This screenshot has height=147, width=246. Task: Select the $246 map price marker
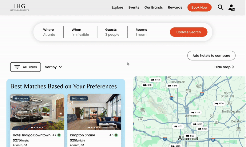coord(173,86)
